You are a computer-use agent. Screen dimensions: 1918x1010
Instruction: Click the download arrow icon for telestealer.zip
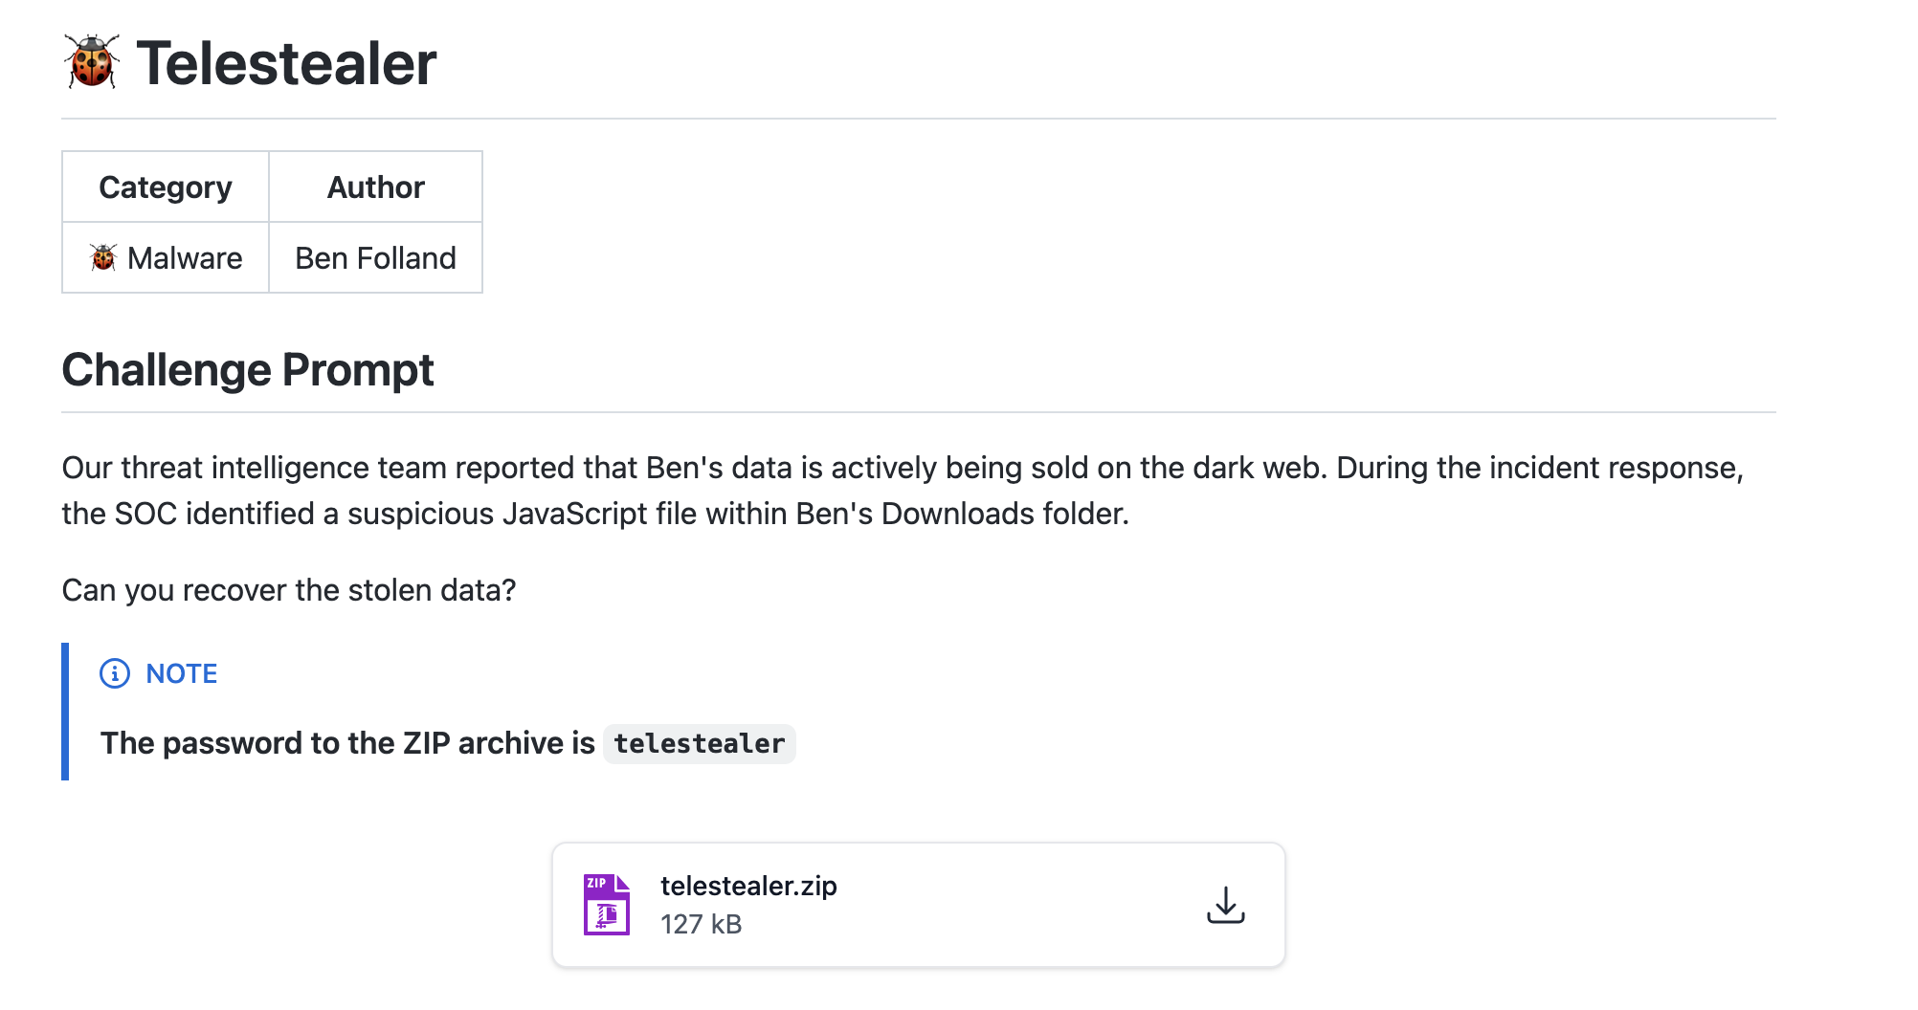click(x=1225, y=905)
